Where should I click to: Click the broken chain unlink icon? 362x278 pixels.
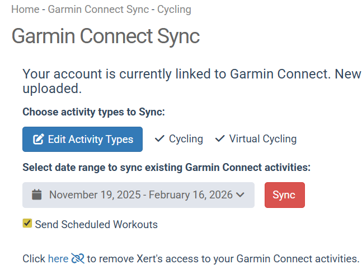78,258
